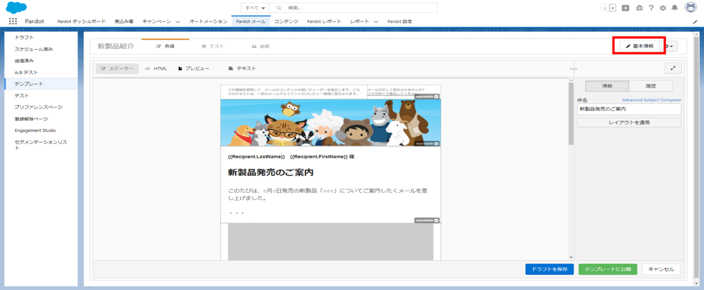Switch to the HTML view

click(x=156, y=68)
